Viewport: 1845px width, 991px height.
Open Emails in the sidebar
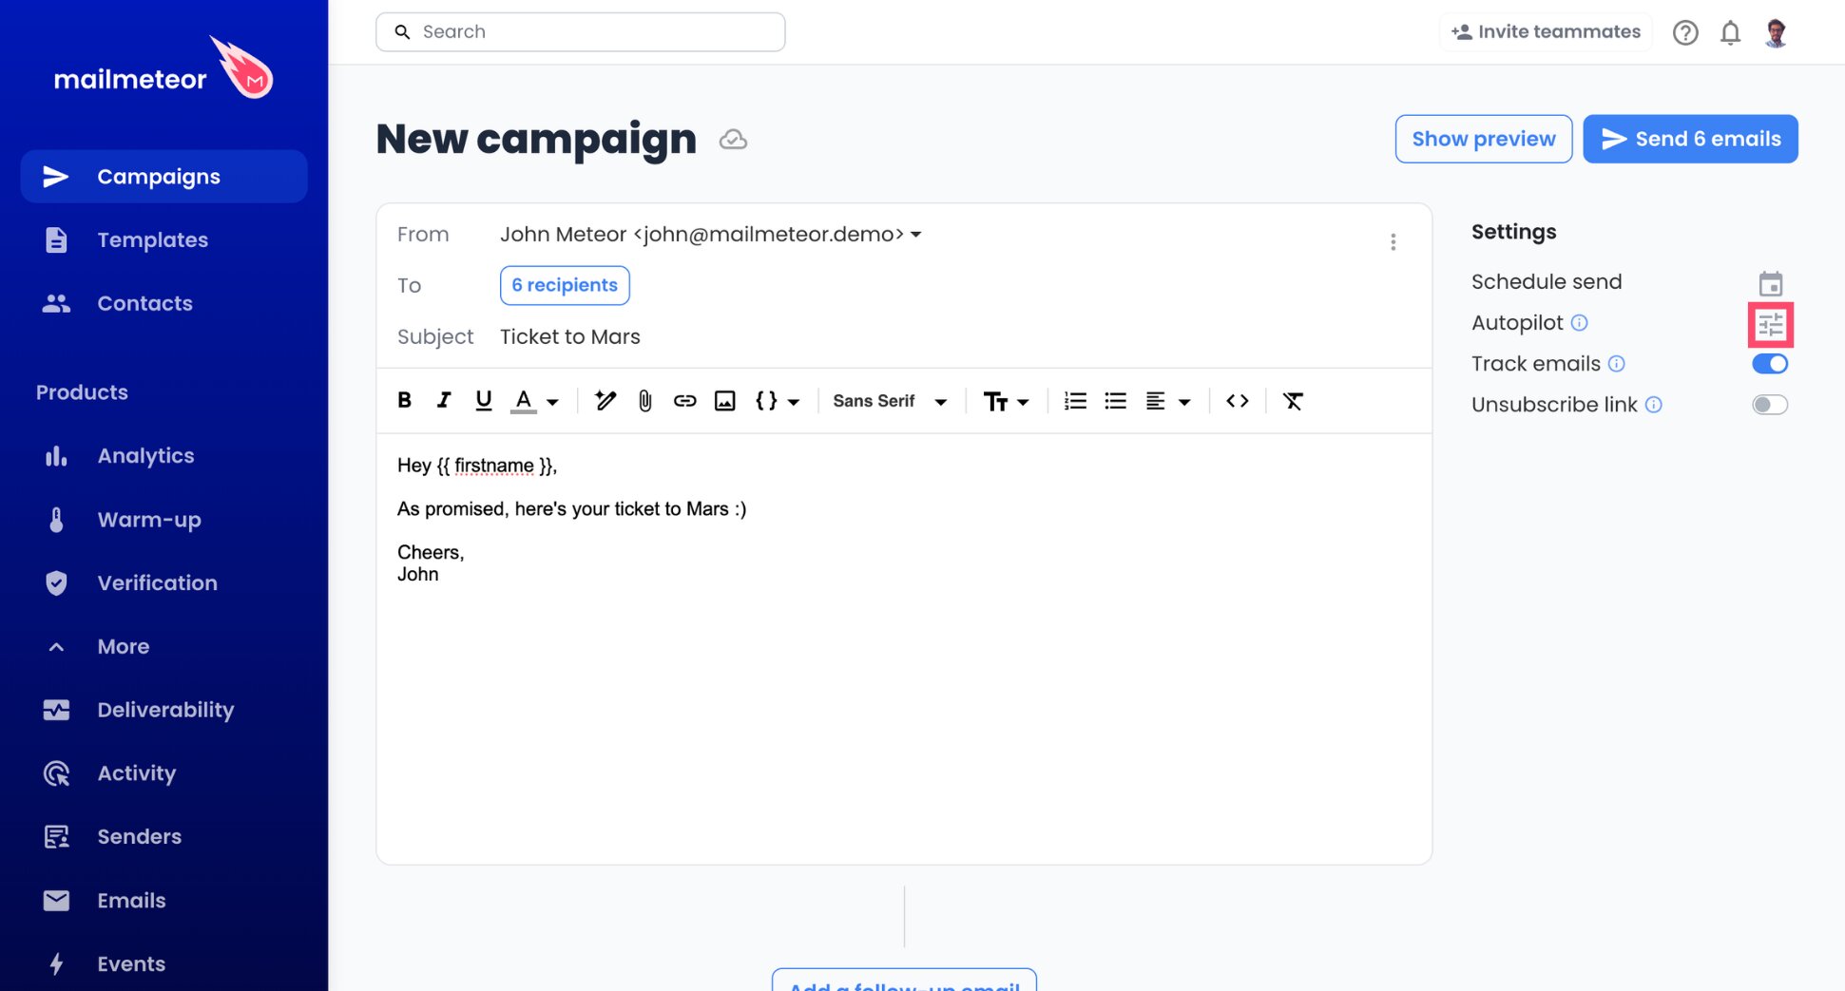click(x=163, y=900)
